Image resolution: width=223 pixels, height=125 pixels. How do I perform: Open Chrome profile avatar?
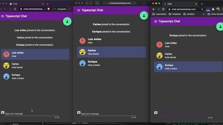tap(218, 9)
